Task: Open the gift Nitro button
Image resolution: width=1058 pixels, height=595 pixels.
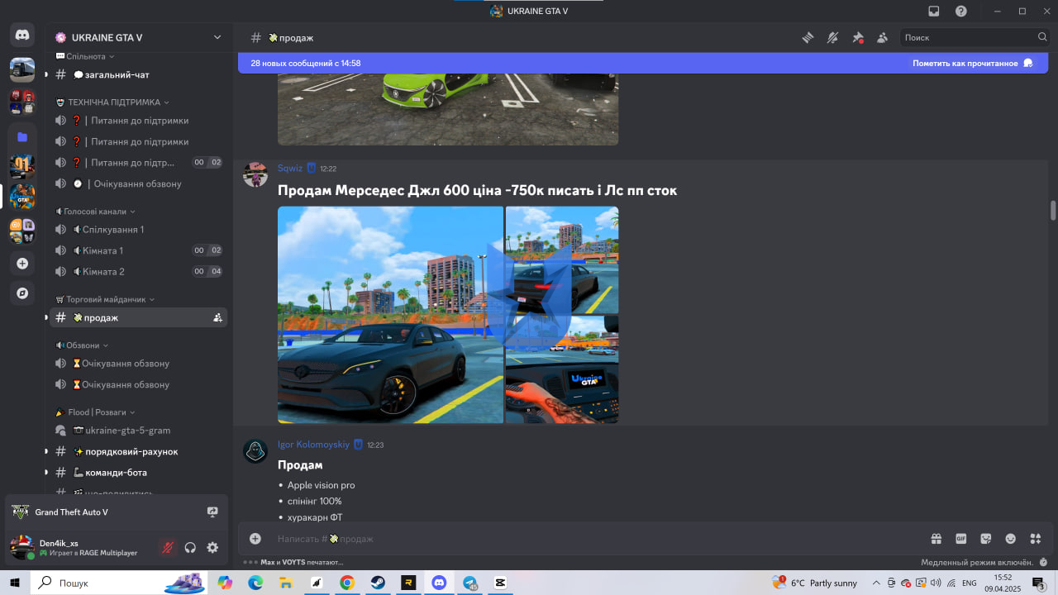Action: coord(936,539)
